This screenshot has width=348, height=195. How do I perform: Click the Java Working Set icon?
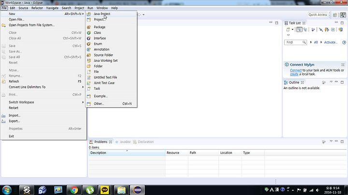click(89, 60)
